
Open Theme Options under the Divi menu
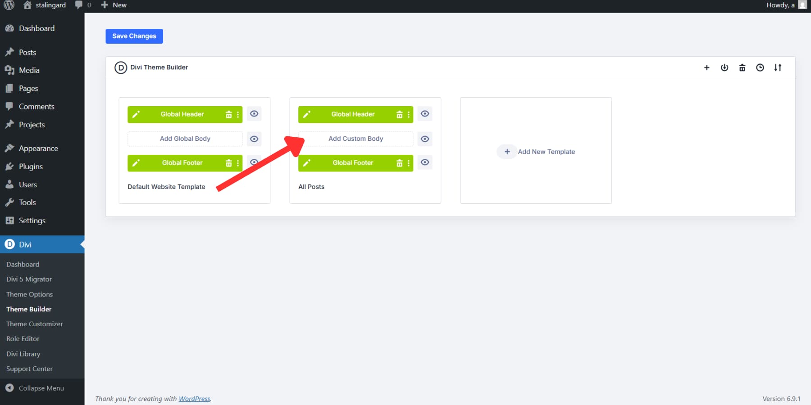pos(29,294)
